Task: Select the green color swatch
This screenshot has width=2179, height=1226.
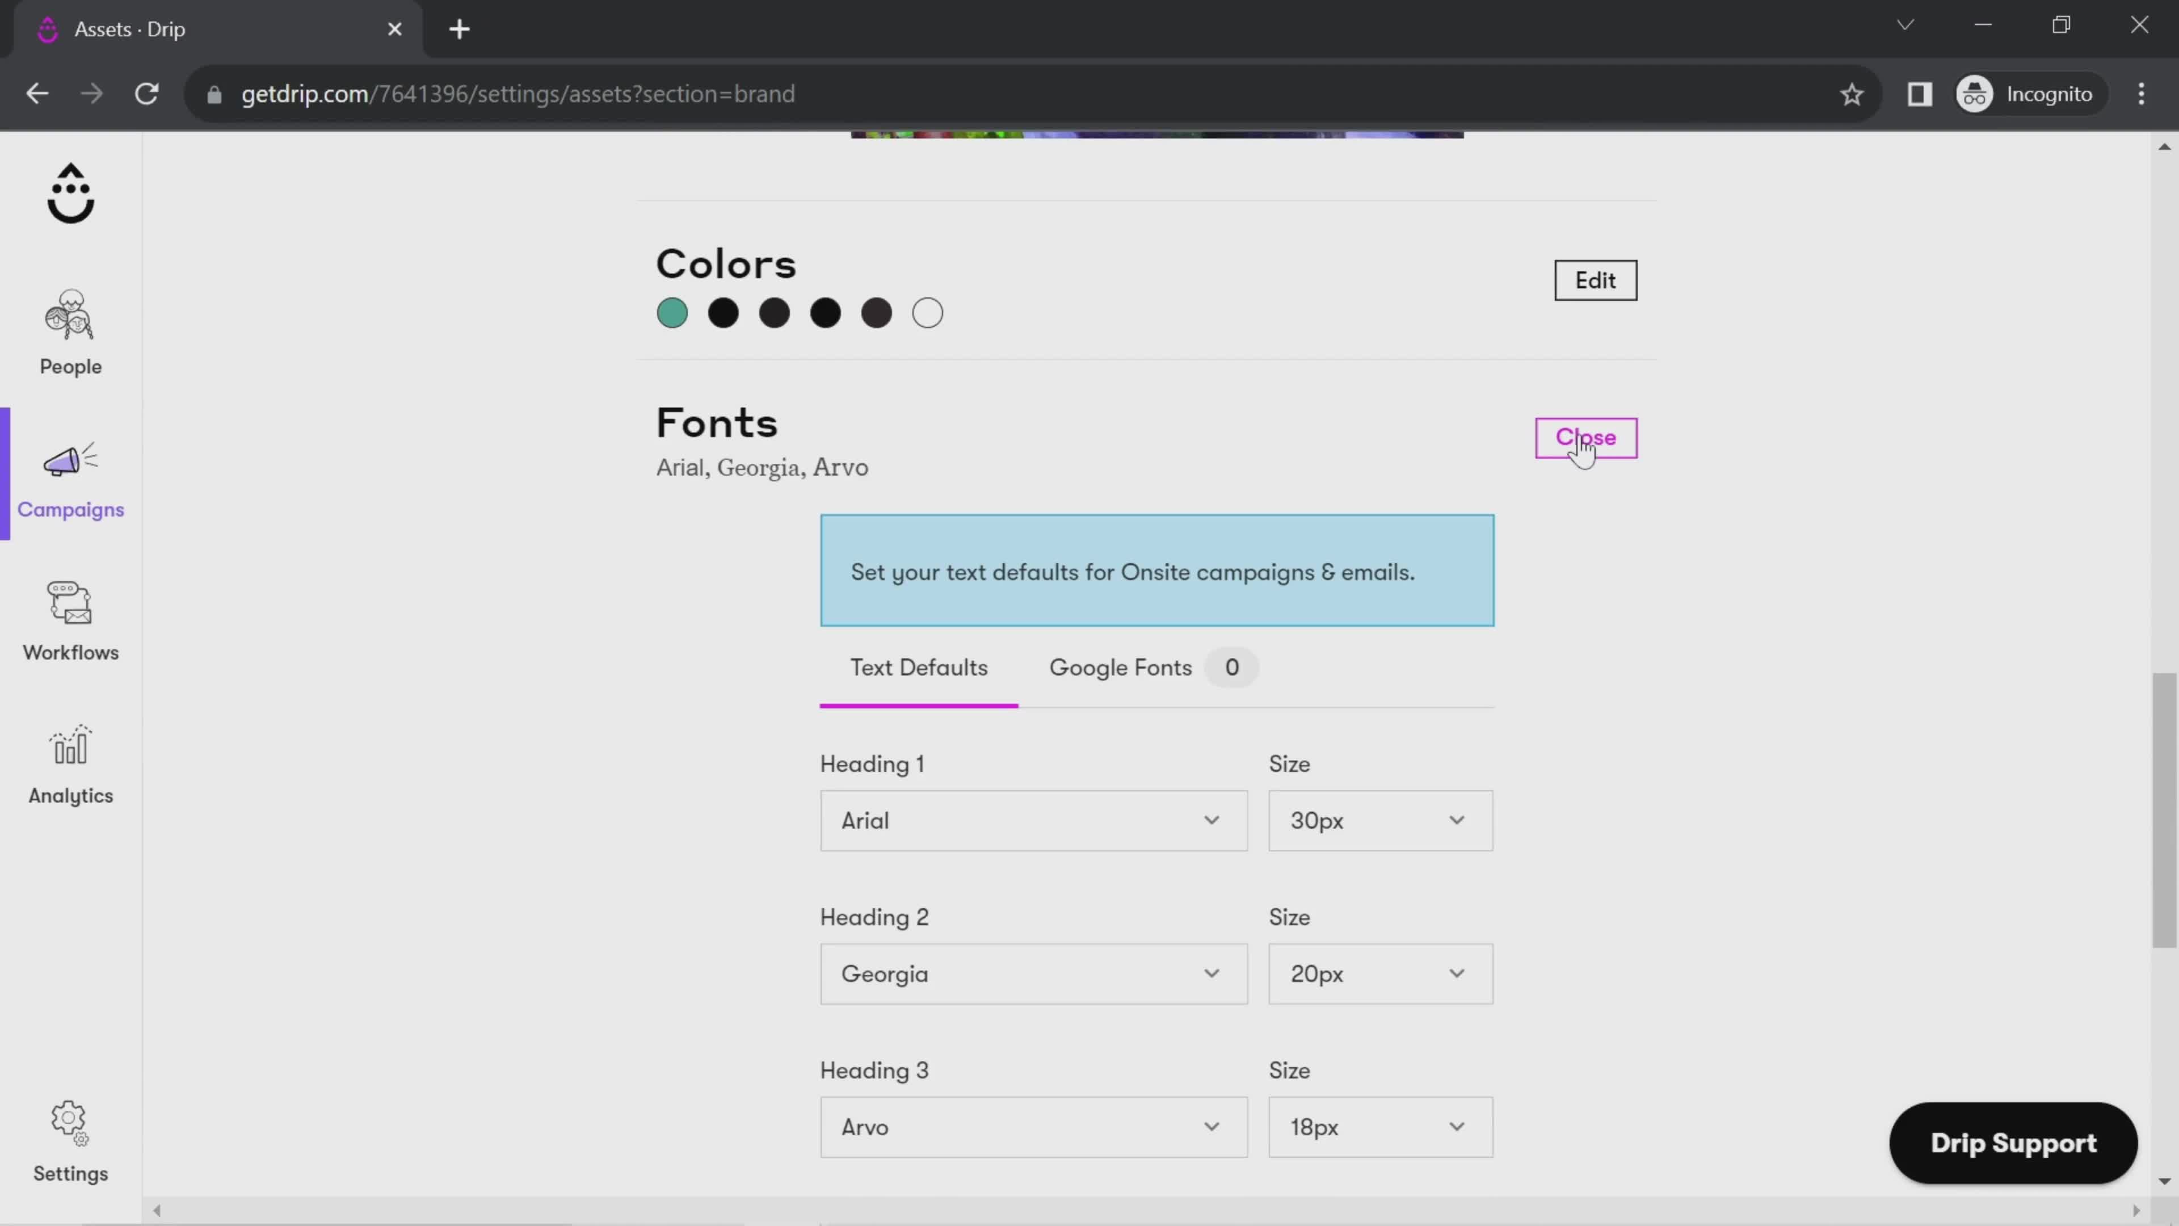Action: point(672,313)
